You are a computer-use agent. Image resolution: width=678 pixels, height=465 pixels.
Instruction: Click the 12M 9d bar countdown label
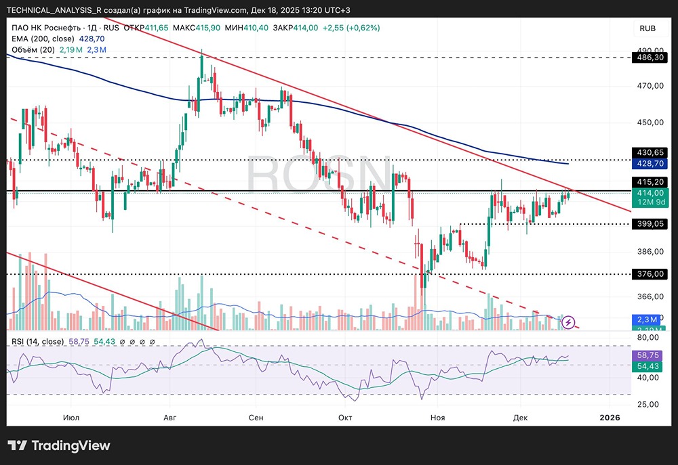[651, 202]
